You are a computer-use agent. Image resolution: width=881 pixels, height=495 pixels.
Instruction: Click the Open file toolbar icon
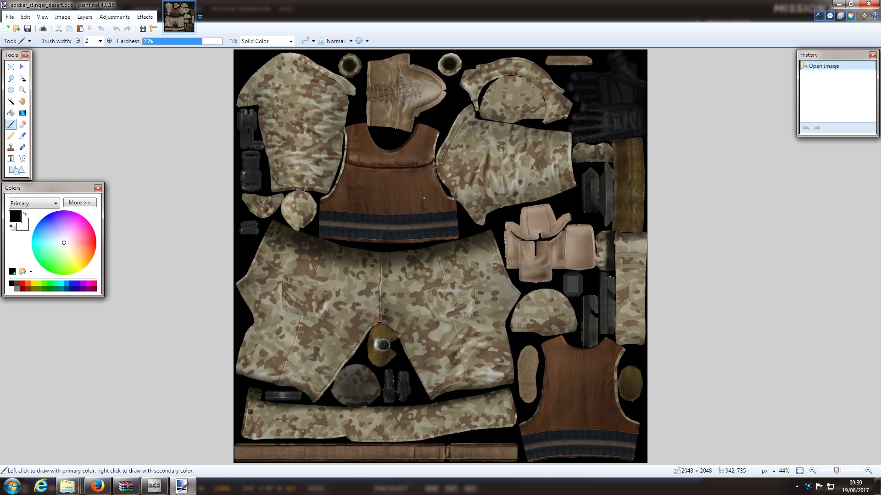click(x=17, y=28)
